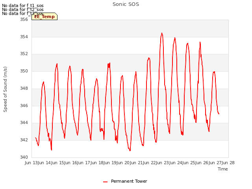Click the Speed of Sound axis label

[x=5, y=89]
